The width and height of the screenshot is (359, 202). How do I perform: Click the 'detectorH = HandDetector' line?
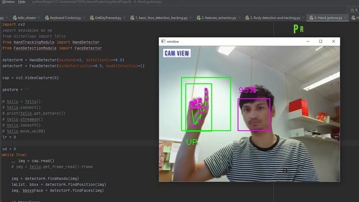coord(63,60)
